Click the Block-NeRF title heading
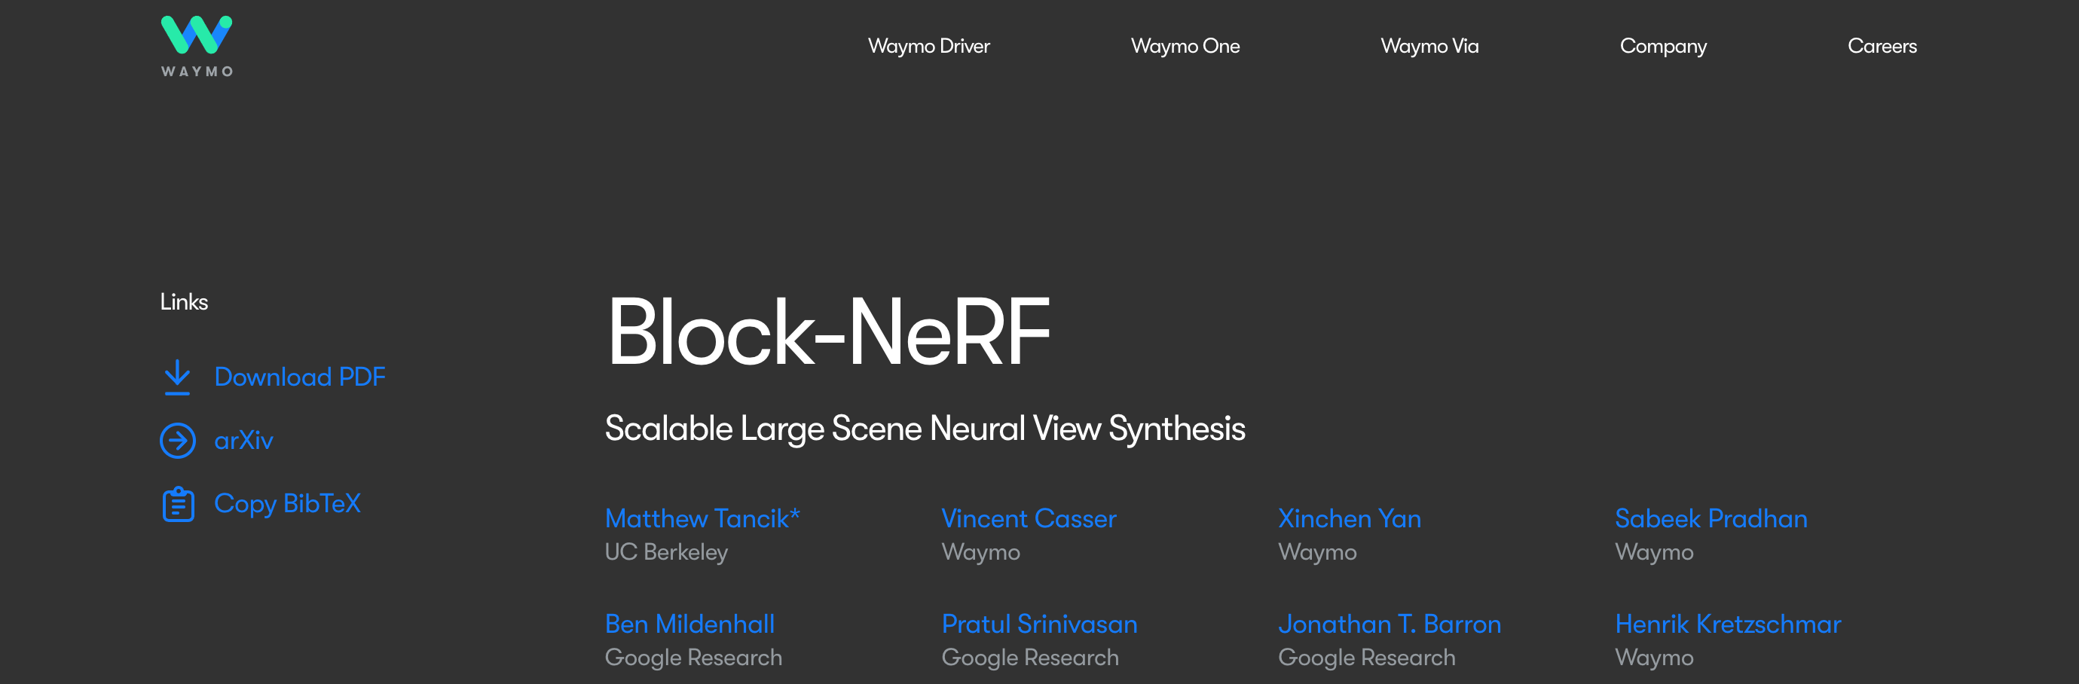The height and width of the screenshot is (684, 2079). click(x=828, y=331)
